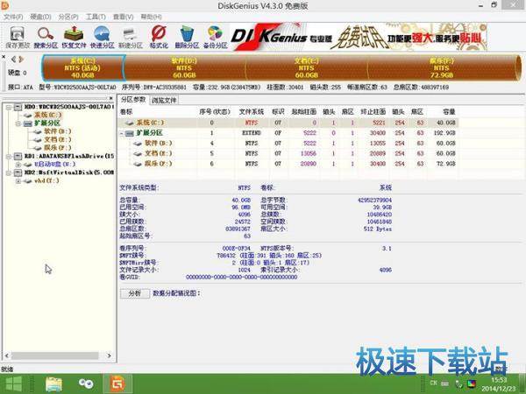
Task: Select HD0 WDC WD2500AAJS disk in tree
Action: click(x=69, y=107)
